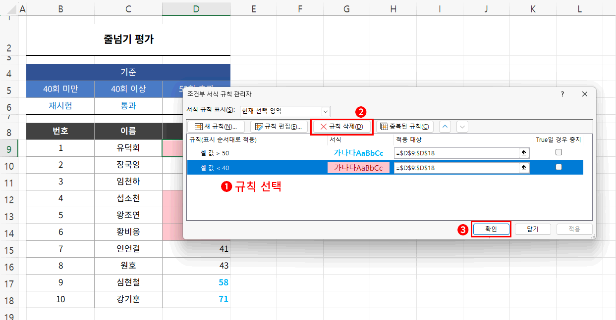Click the score cell showing 41

[196, 249]
